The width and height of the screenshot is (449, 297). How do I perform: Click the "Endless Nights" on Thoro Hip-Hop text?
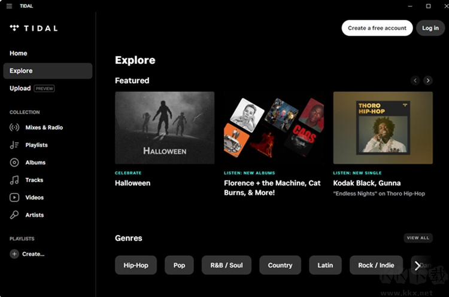click(x=379, y=194)
